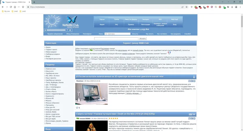Open the browser profile avatar
243x131 pixels.
coord(236,7)
